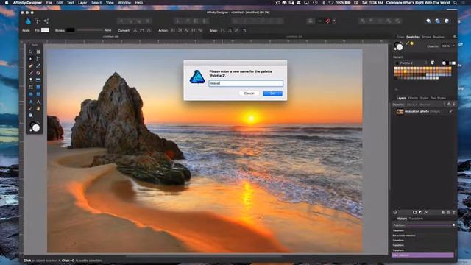Select the Vector Brush tool

[31, 73]
